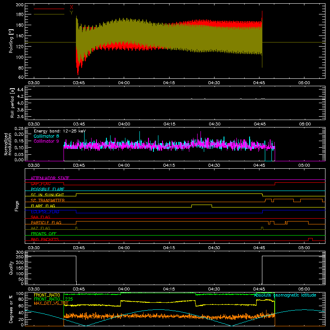Click the 300 tick on Quality axis
Image resolution: width=330 pixels, height=330 pixels.
click(x=19, y=252)
